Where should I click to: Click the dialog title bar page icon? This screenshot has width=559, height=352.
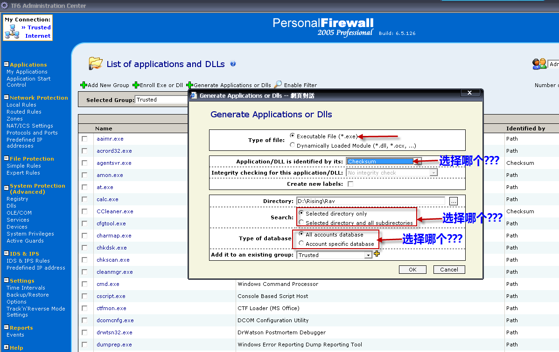click(x=194, y=95)
